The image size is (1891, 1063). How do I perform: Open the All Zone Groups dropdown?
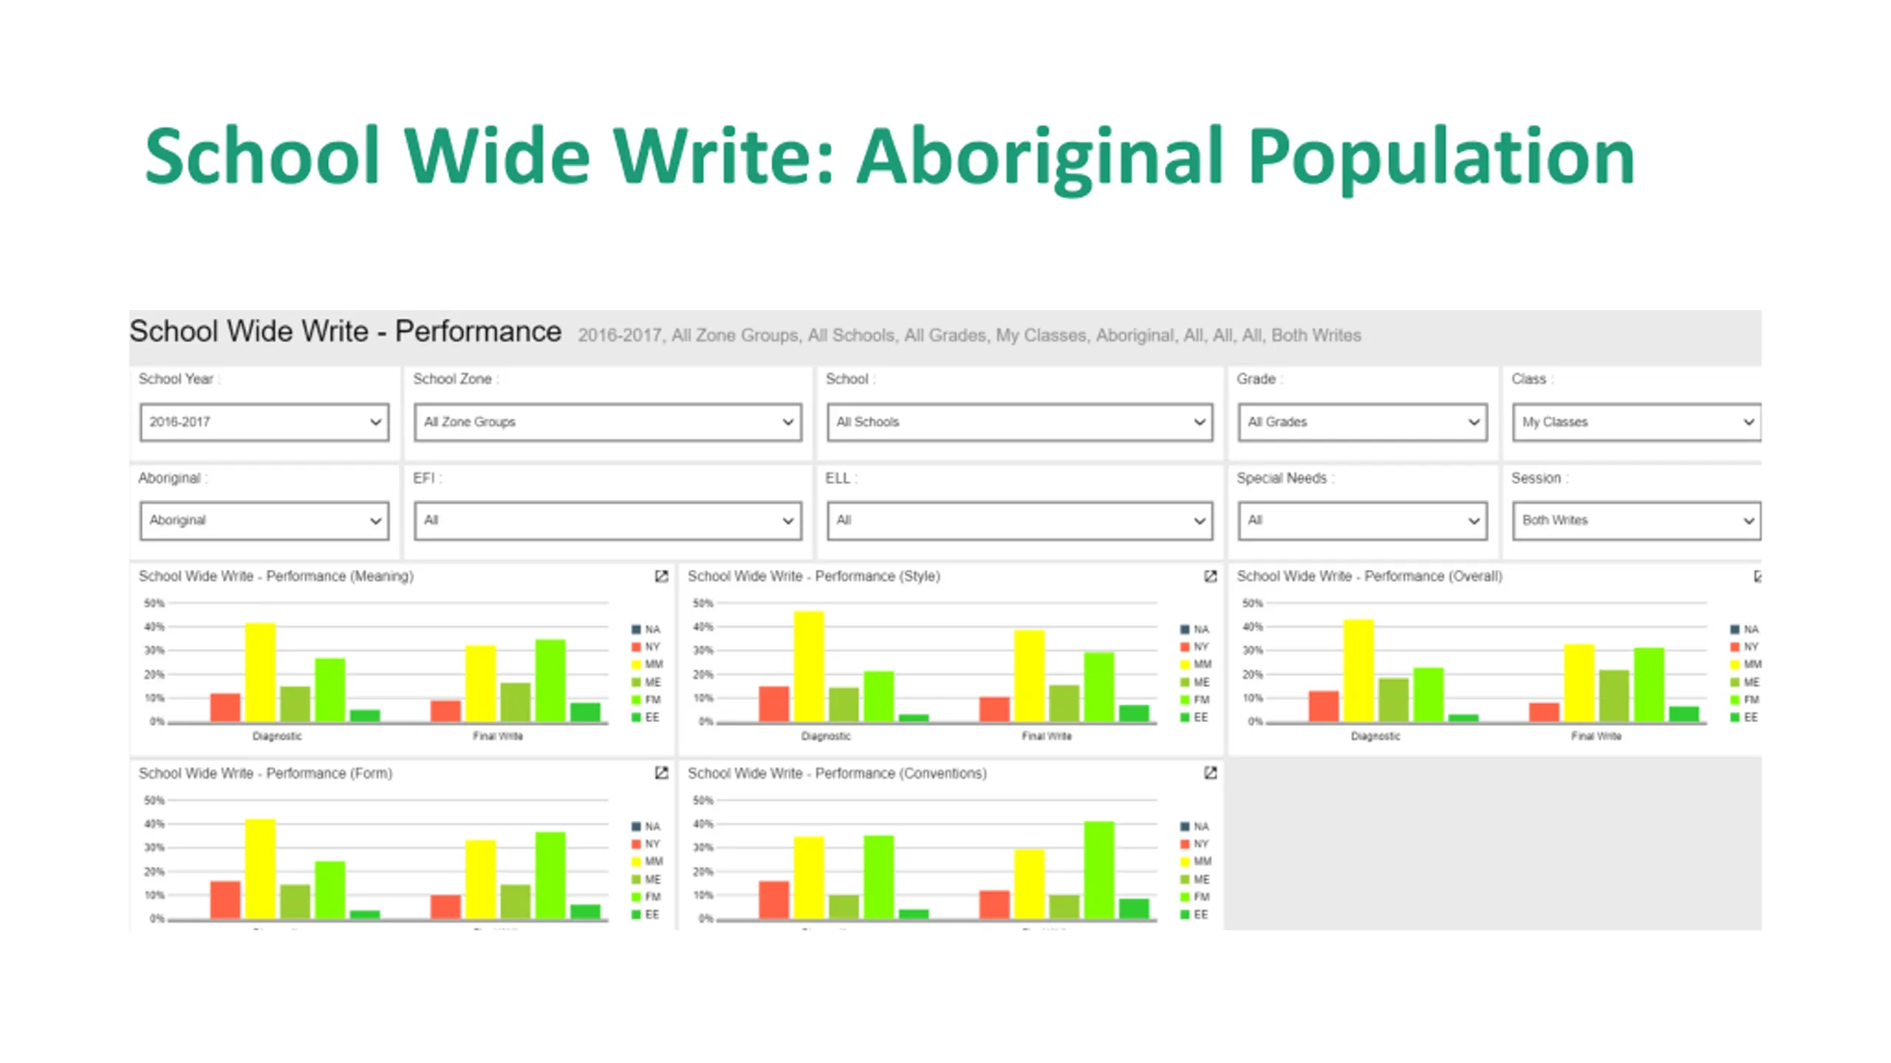pyautogui.click(x=607, y=422)
